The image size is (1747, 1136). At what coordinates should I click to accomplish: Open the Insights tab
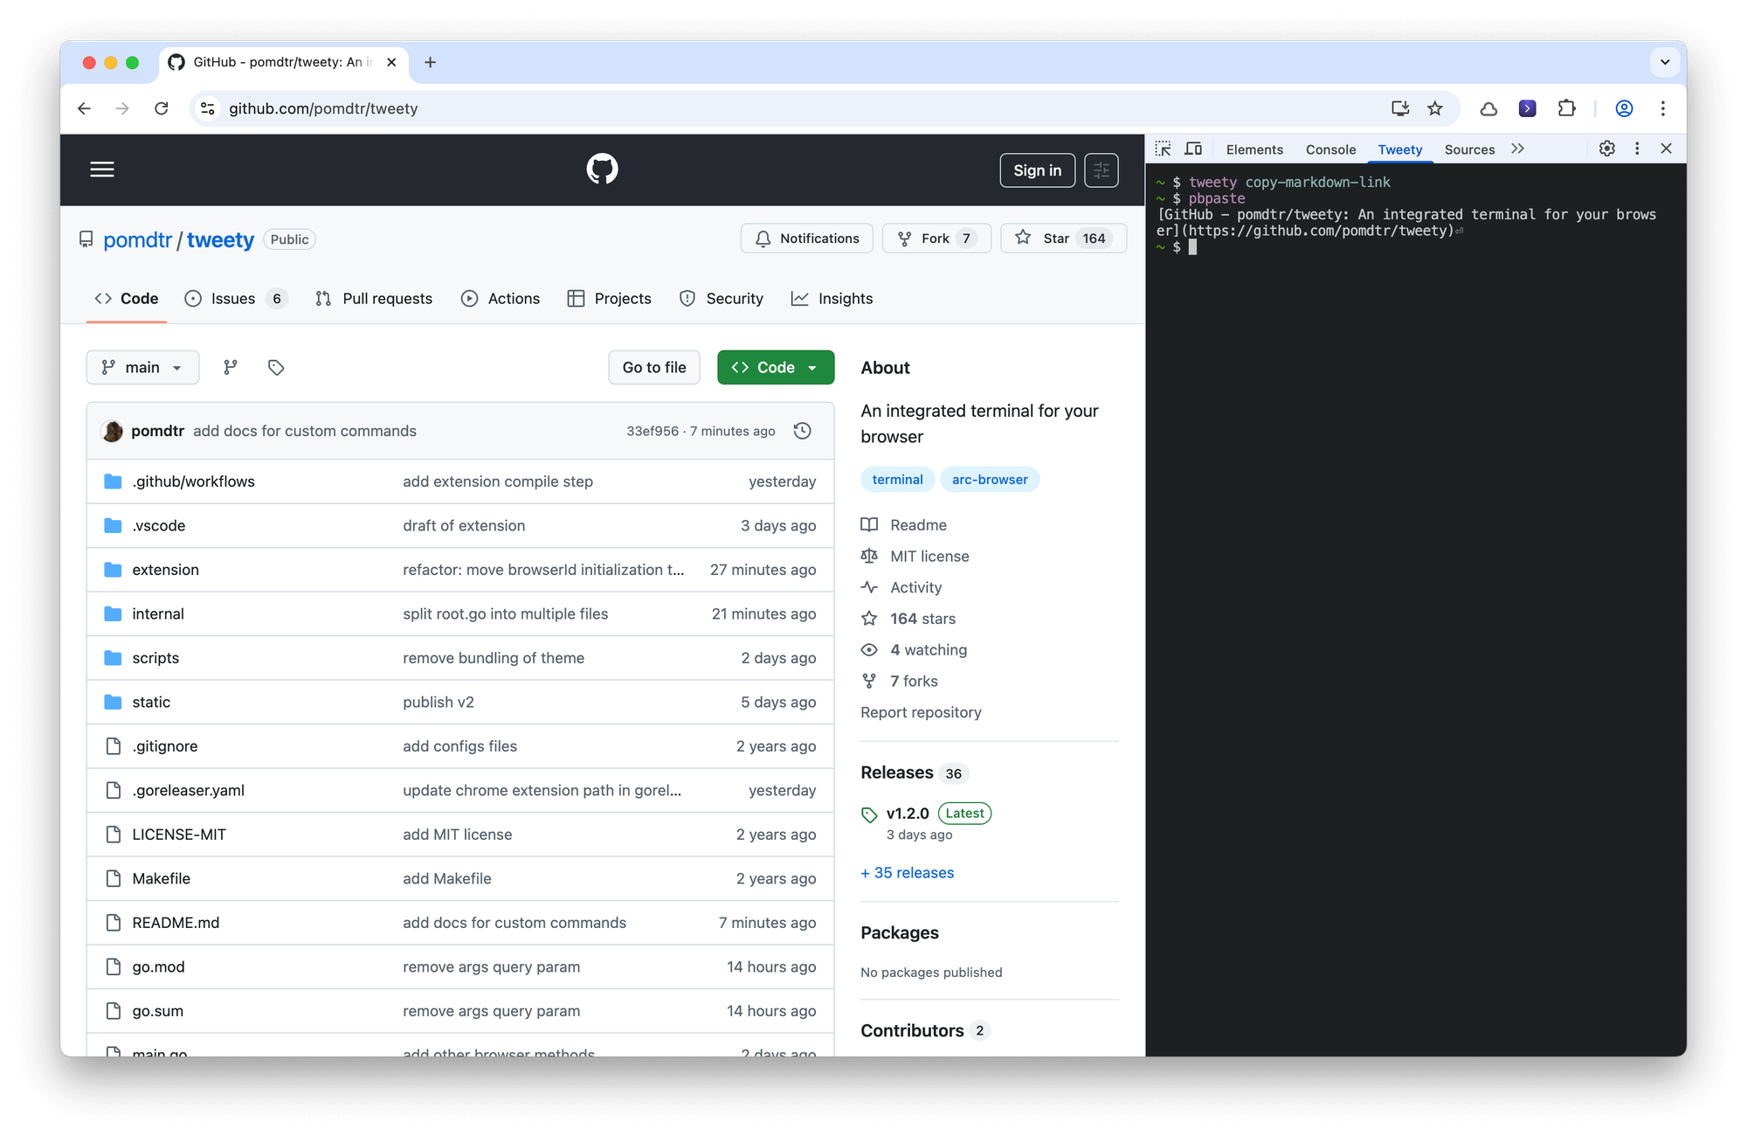pyautogui.click(x=832, y=299)
